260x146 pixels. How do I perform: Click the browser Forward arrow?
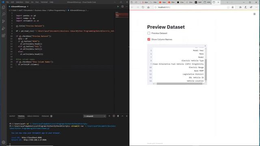[x=137, y=7]
